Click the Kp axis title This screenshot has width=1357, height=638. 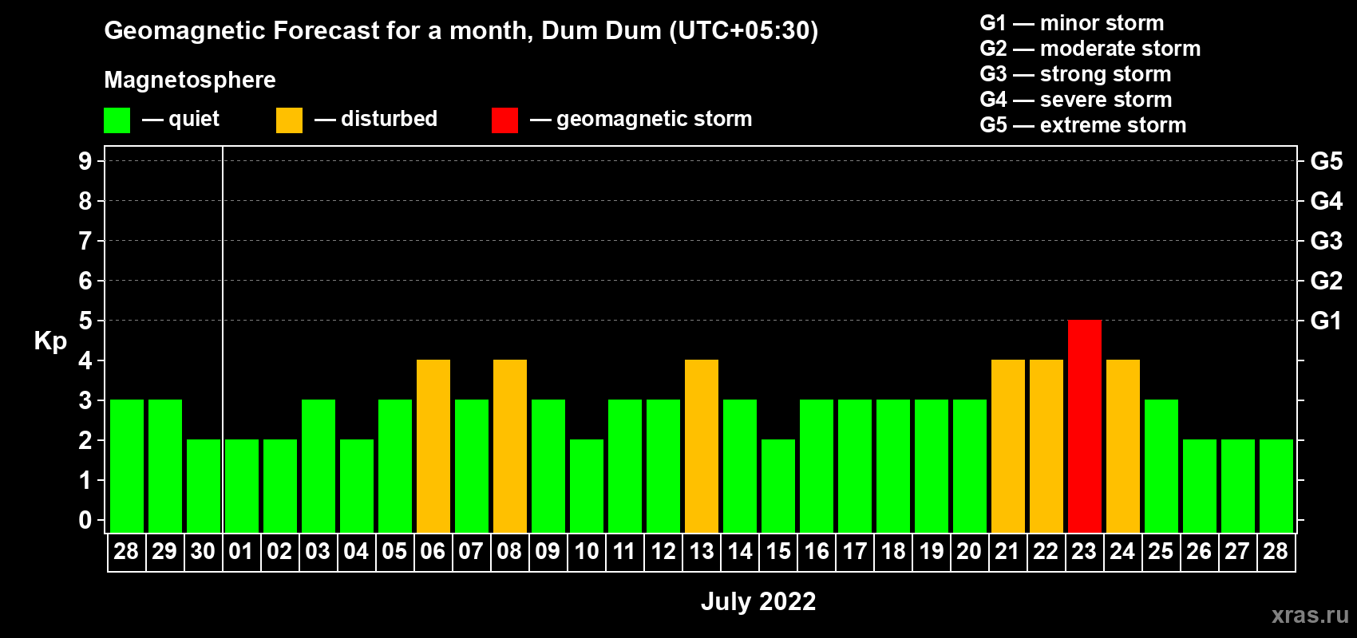click(x=50, y=341)
